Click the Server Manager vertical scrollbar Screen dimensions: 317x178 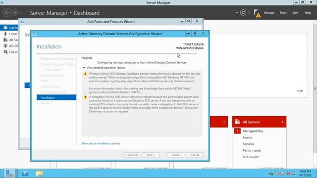pyautogui.click(x=315, y=89)
